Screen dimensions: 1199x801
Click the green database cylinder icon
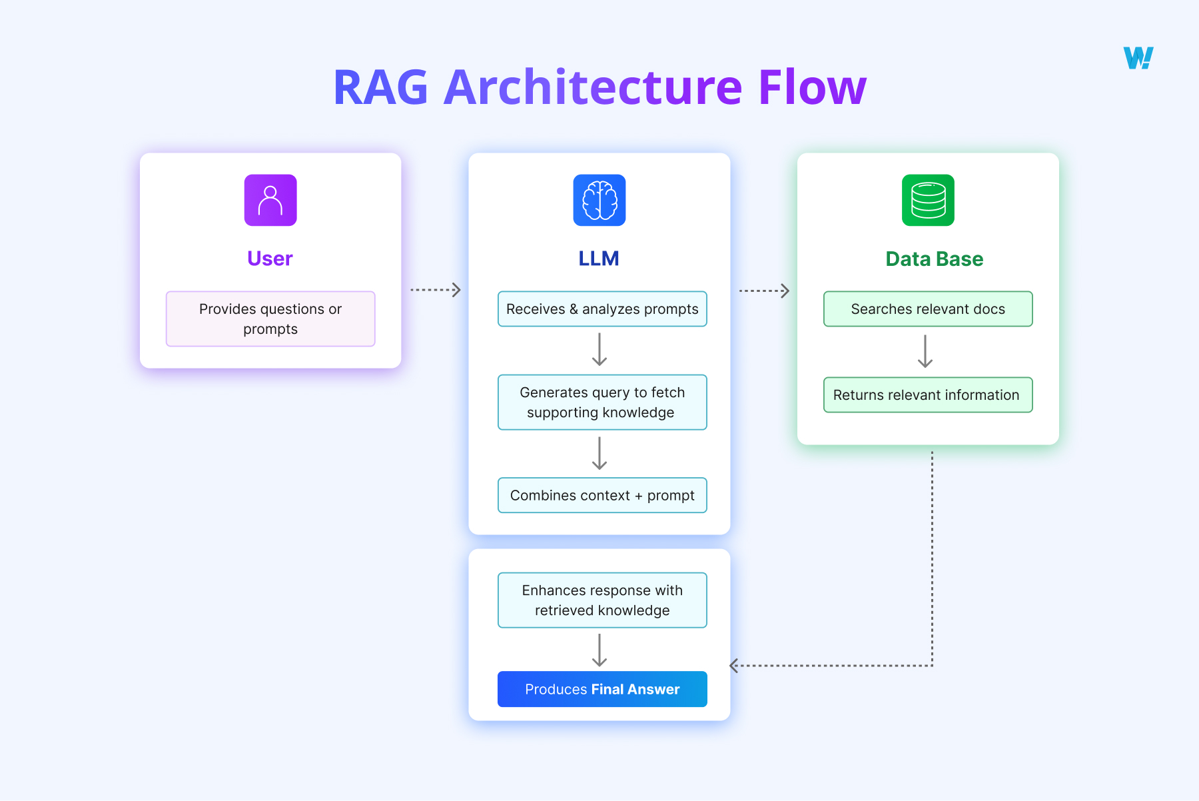click(928, 200)
